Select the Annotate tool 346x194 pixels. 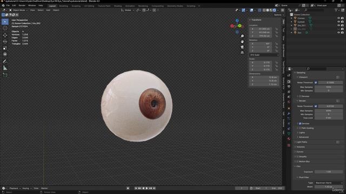(x=5, y=61)
